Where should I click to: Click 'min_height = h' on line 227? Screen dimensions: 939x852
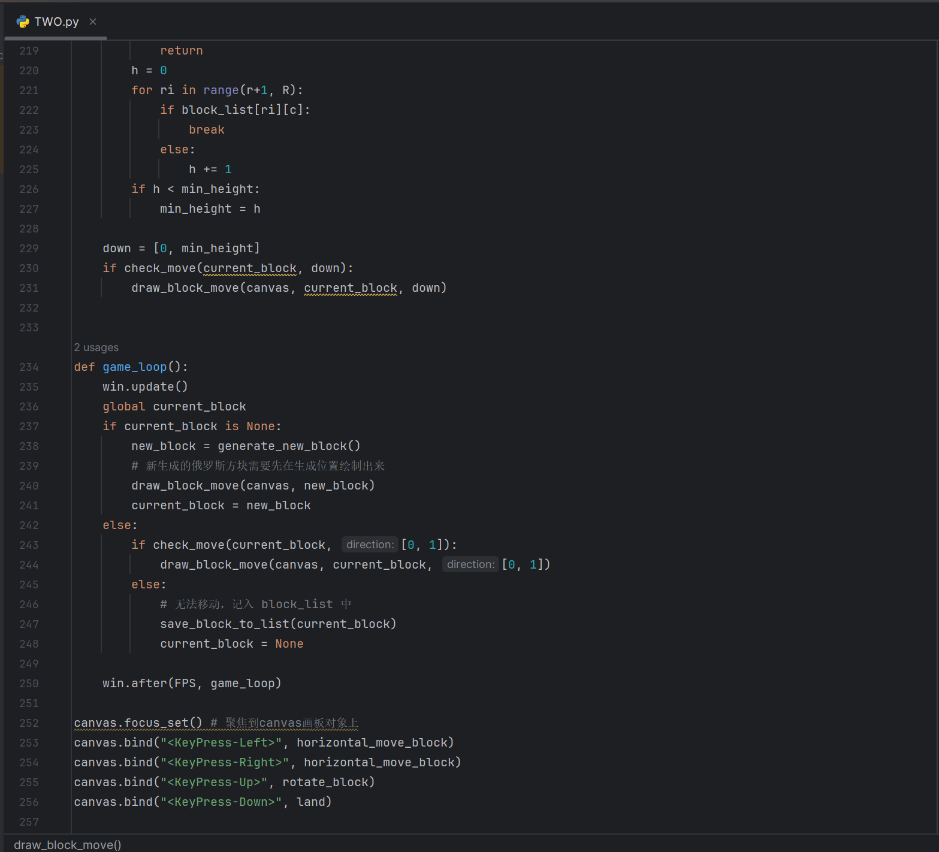pyautogui.click(x=210, y=209)
